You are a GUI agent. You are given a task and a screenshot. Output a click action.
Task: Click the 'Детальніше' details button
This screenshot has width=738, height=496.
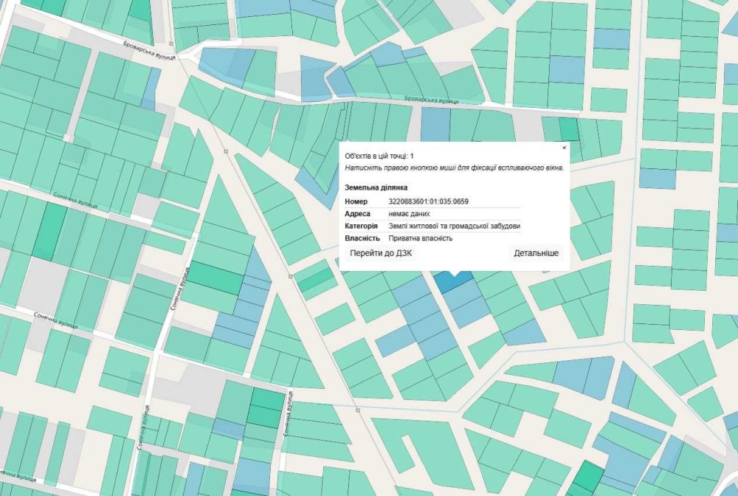536,253
